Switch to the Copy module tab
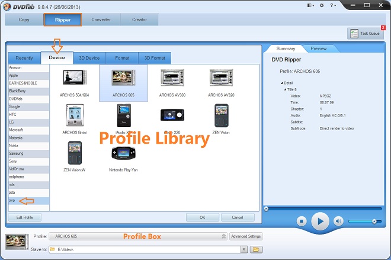 24,19
